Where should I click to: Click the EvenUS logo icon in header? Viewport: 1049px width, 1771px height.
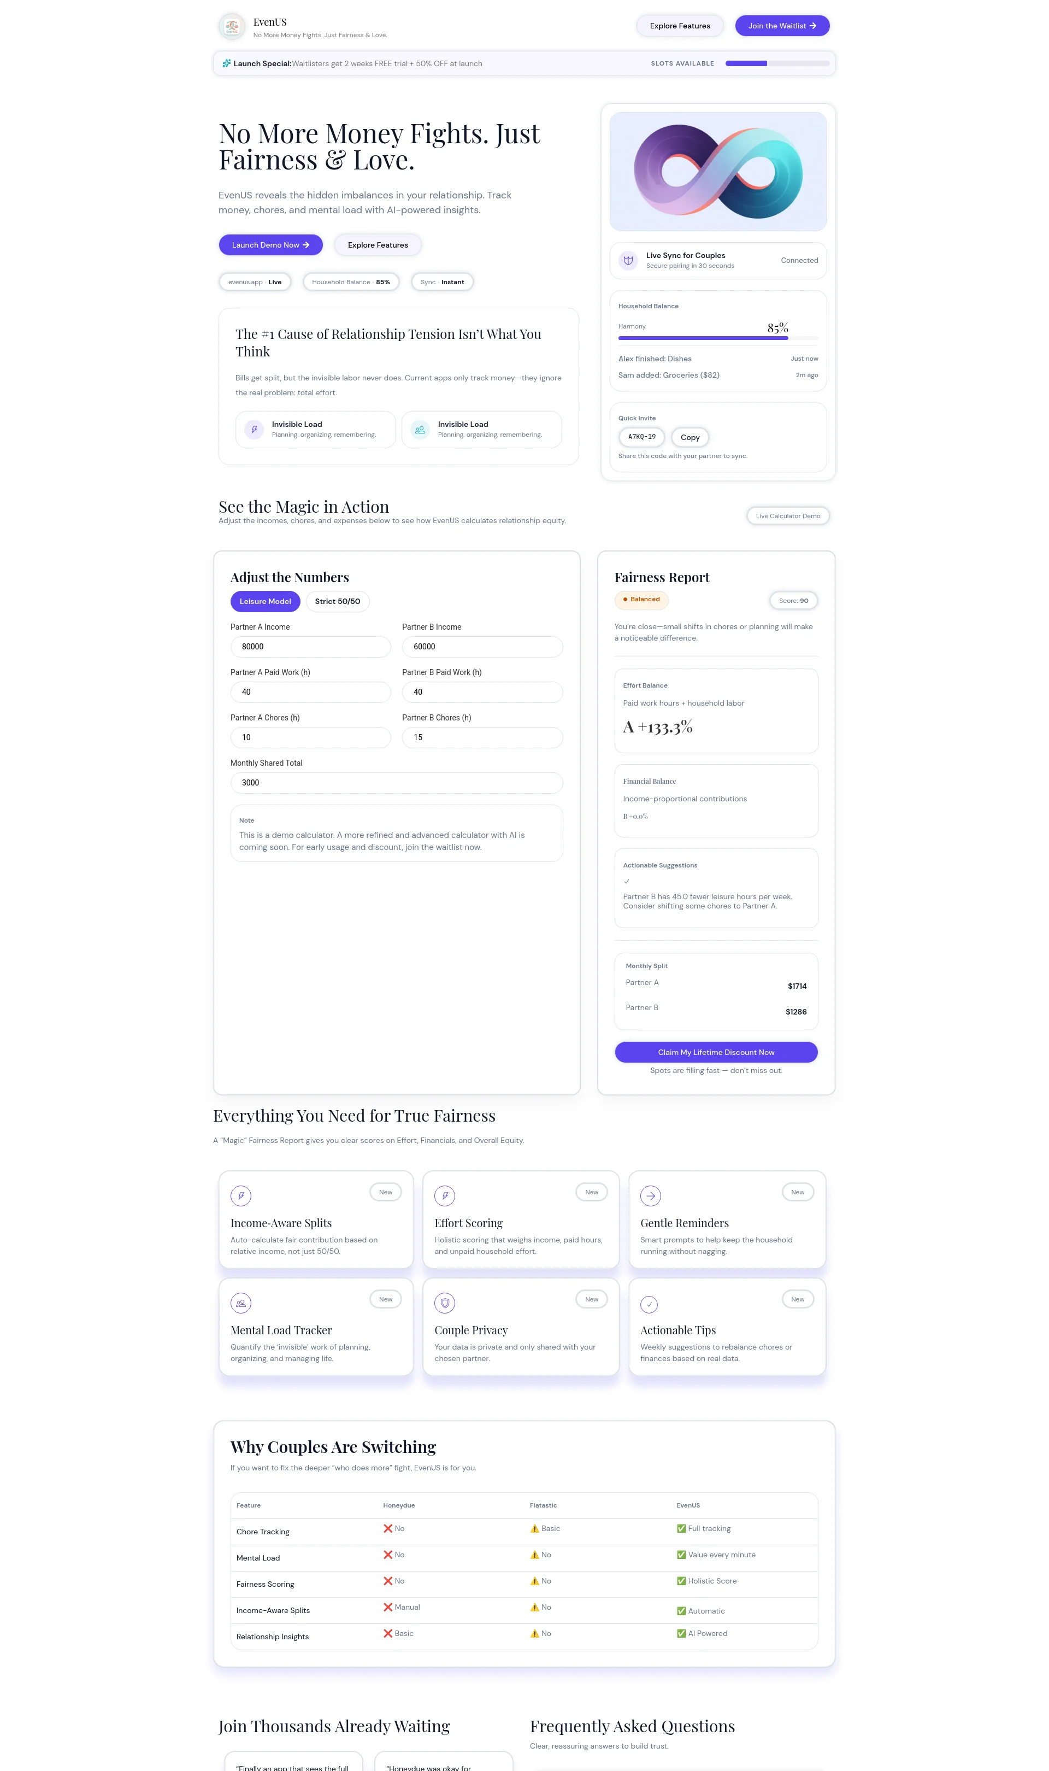(x=232, y=27)
